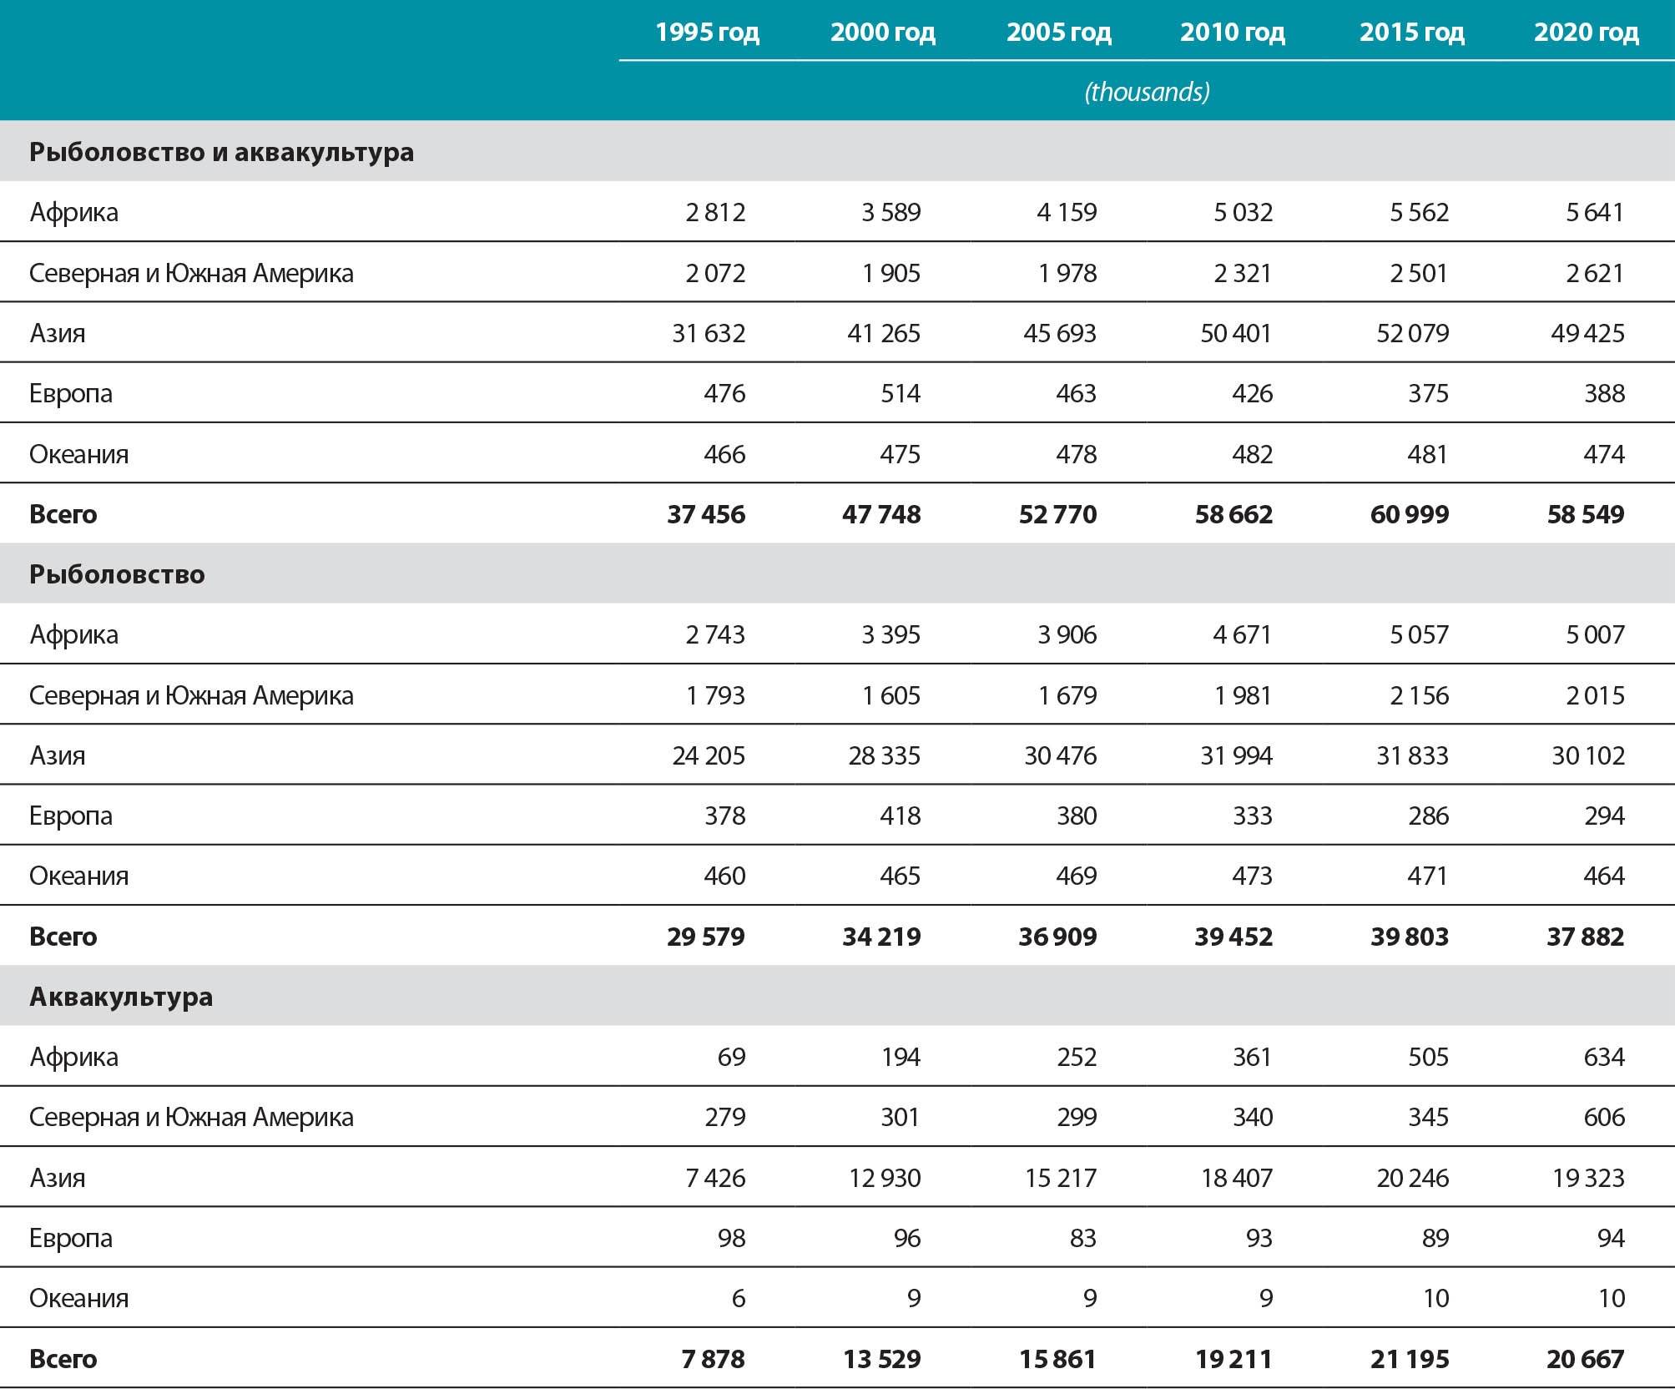Select the value 388
The image size is (1675, 1389).
[x=1605, y=393]
